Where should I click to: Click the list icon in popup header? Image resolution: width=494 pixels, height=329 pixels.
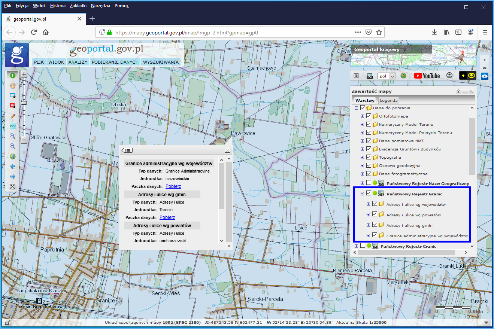127,150
